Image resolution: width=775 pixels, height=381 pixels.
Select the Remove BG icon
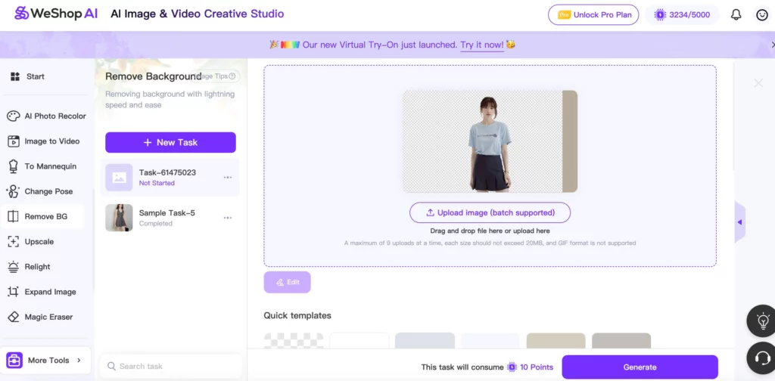14,217
